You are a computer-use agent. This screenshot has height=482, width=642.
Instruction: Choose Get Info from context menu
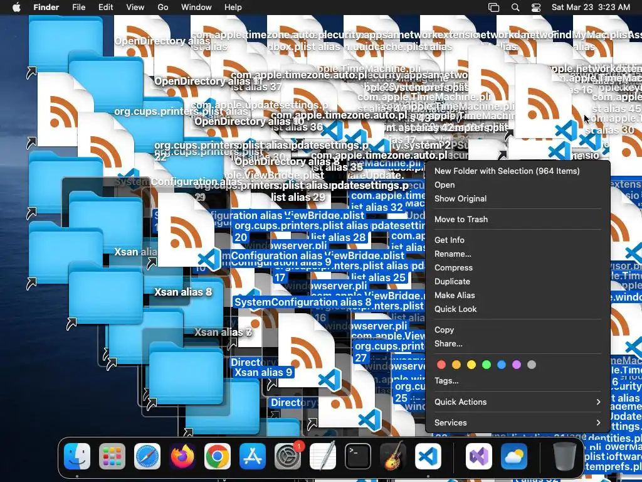518,240
